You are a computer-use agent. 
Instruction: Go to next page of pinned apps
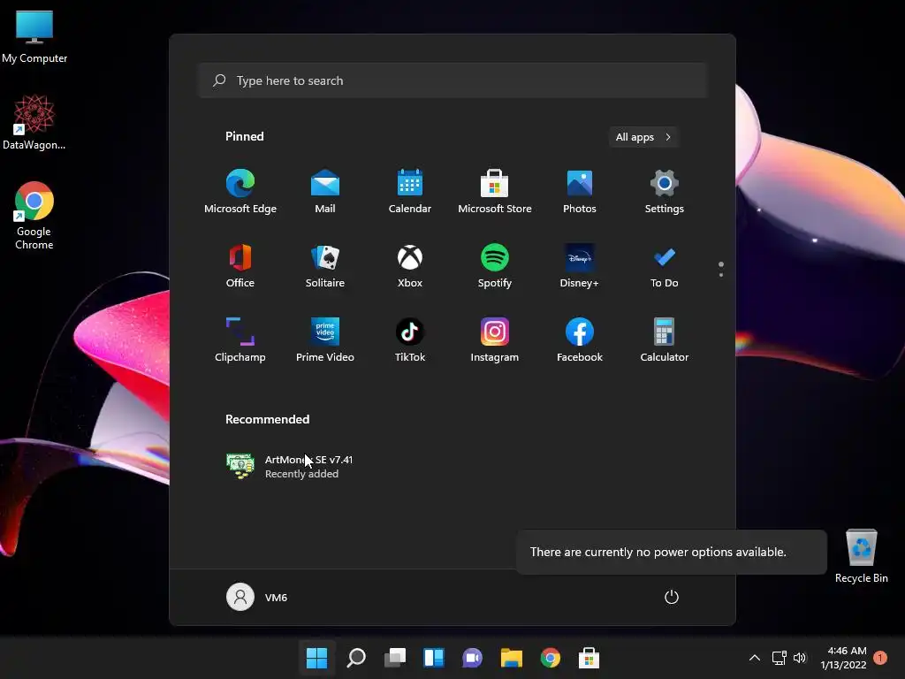pyautogui.click(x=721, y=275)
